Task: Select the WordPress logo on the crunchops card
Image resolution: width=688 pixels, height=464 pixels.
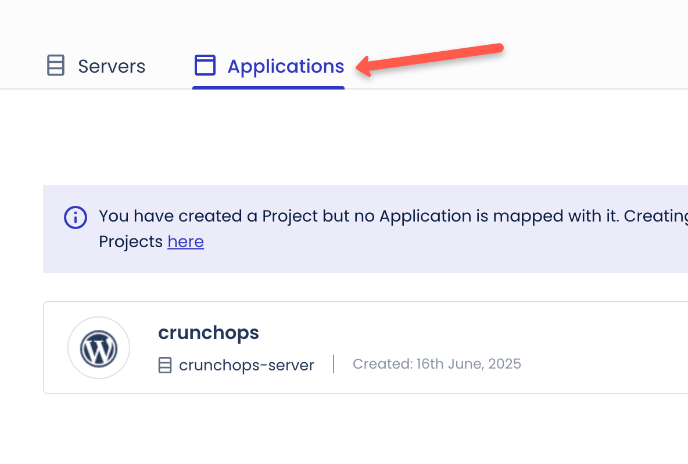Action: click(99, 347)
